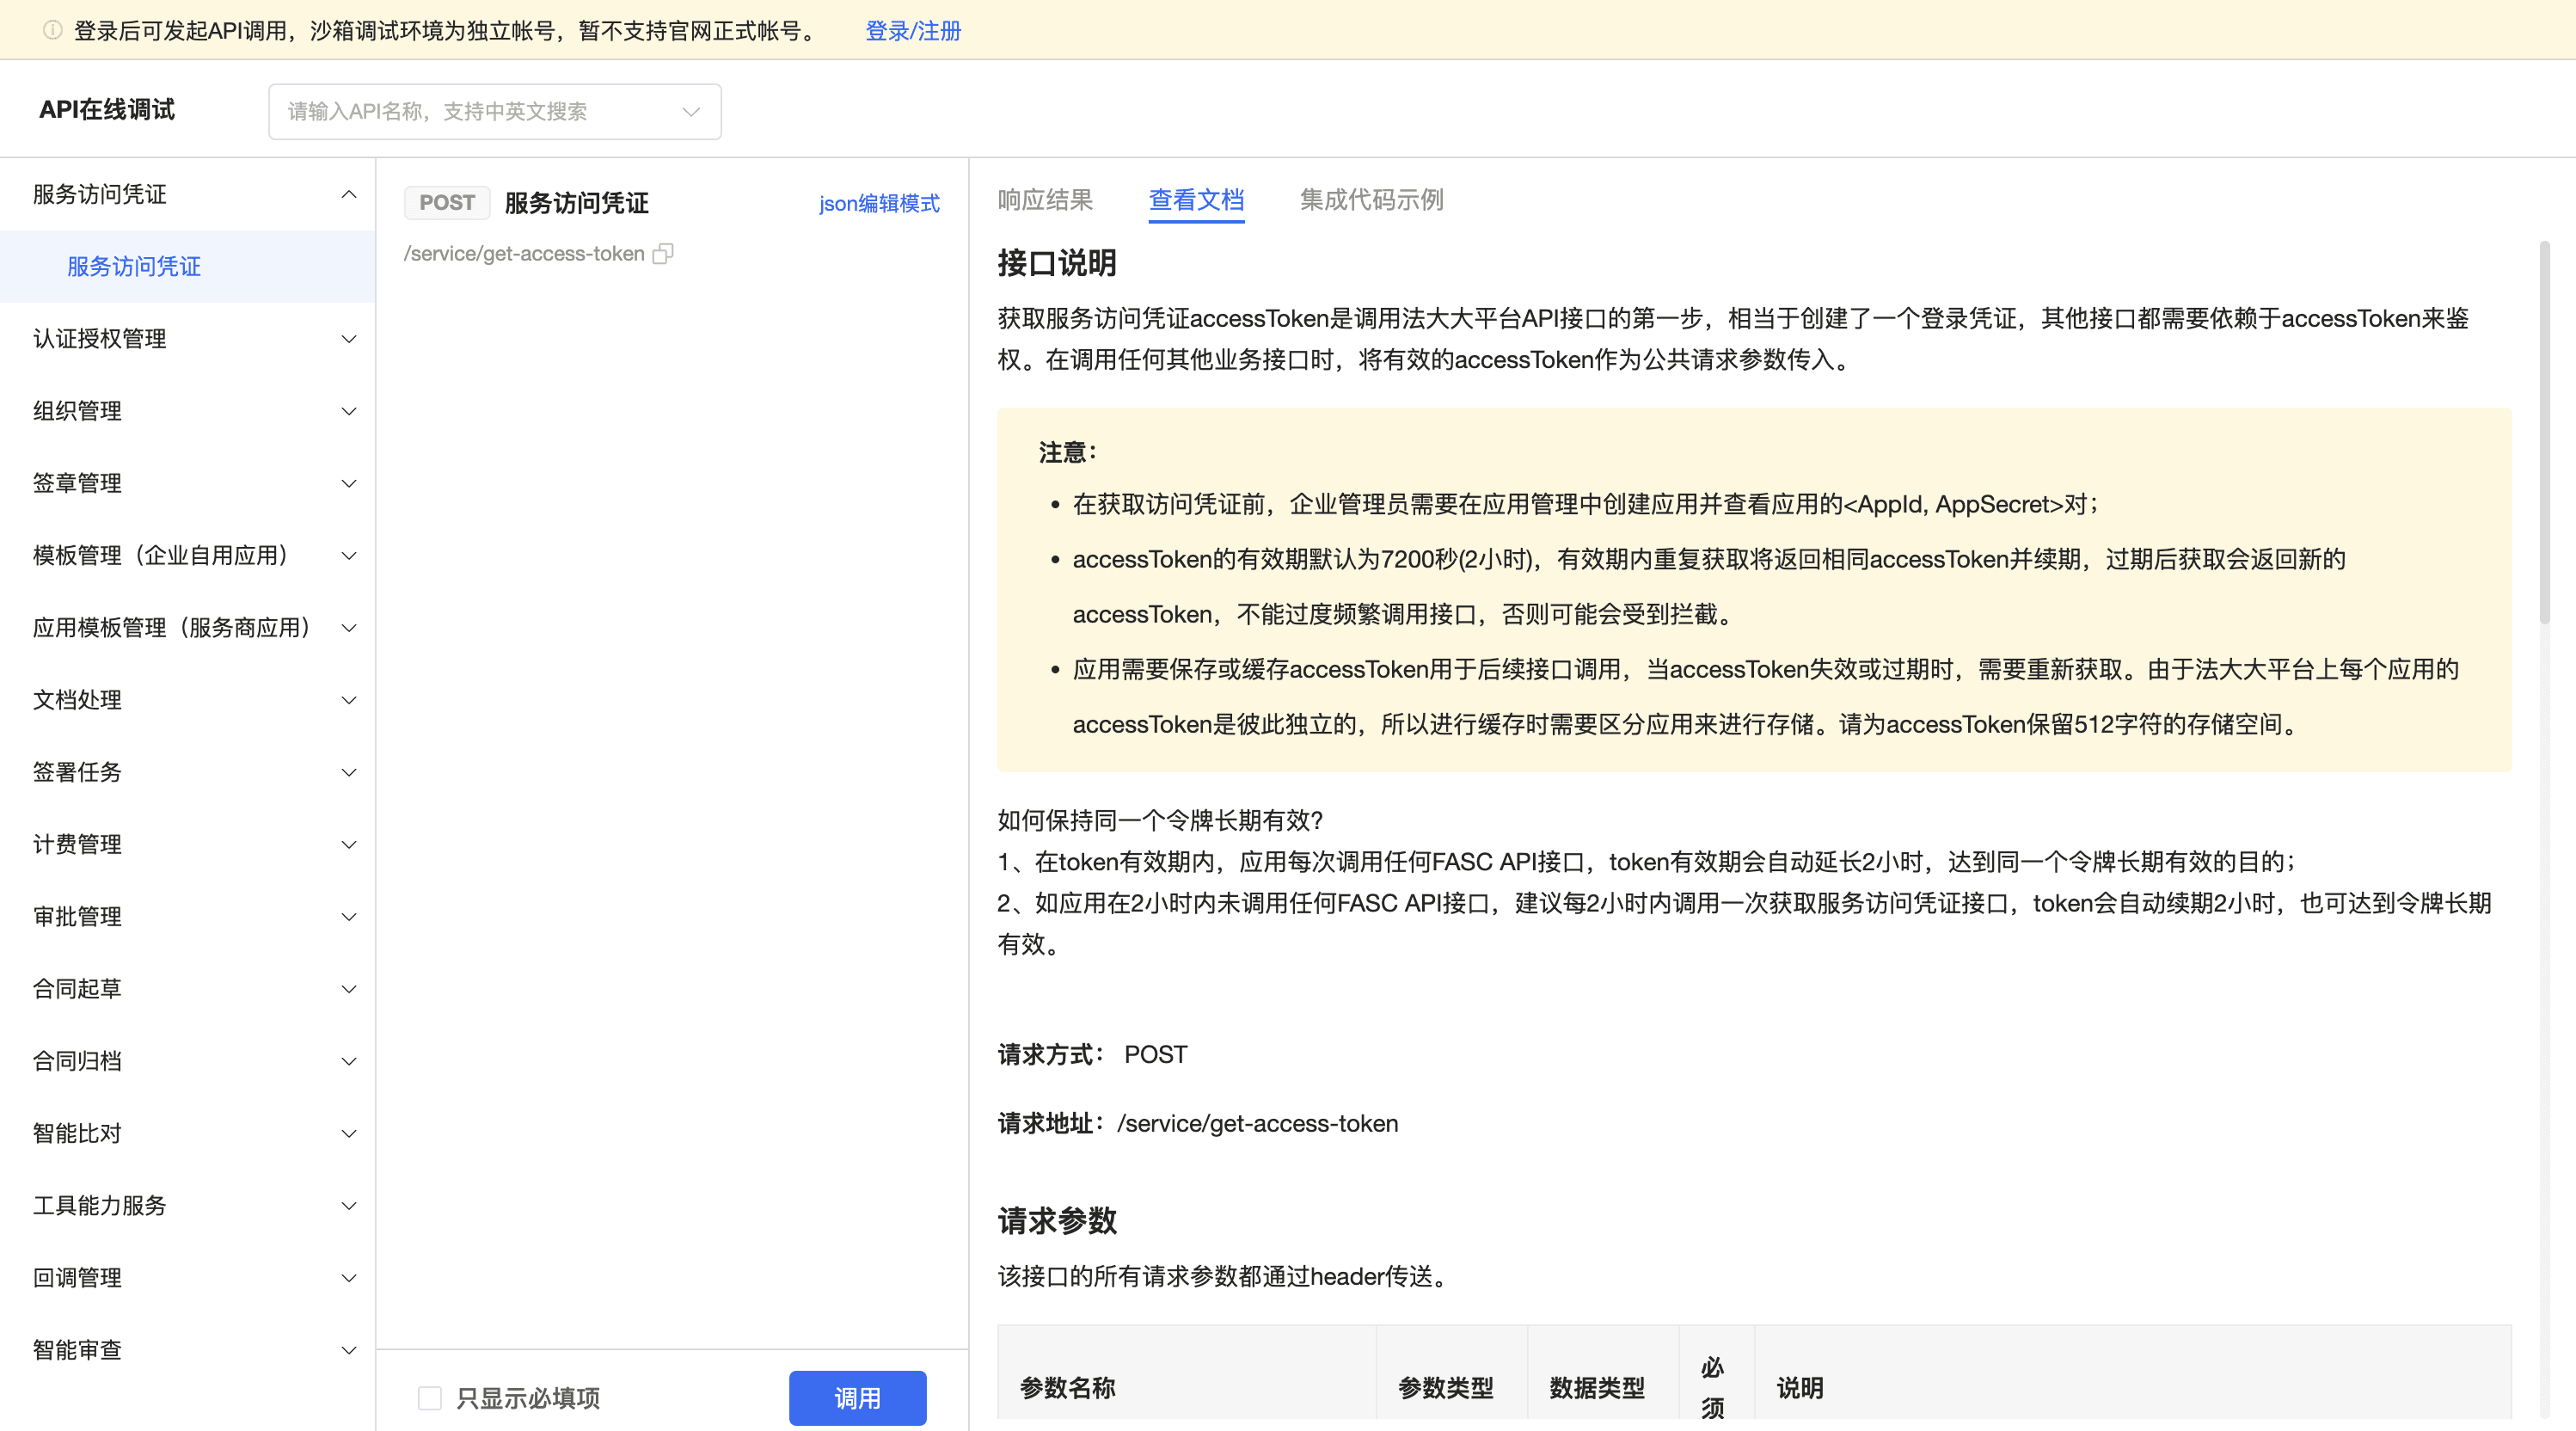This screenshot has height=1431, width=2576.
Task: Open 集成代码示例 tab
Action: (1371, 200)
